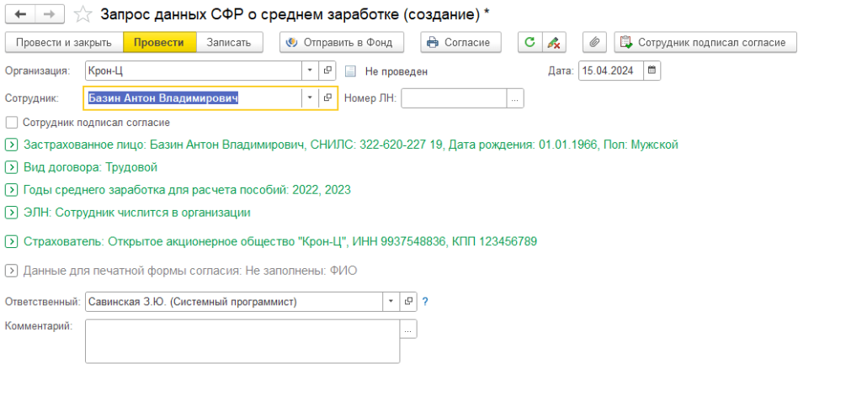Image resolution: width=862 pixels, height=416 pixels.
Task: Click the Сотрудник field Базин Антон Владимирович
Action: tap(193, 97)
